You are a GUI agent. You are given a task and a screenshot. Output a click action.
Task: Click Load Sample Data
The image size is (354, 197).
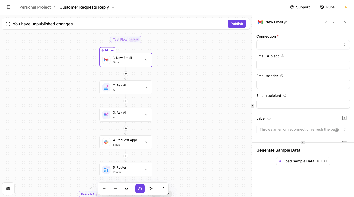pos(303,161)
